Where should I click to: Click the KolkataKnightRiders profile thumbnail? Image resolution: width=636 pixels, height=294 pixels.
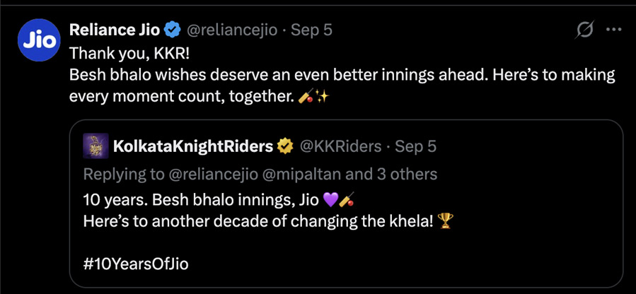(96, 146)
